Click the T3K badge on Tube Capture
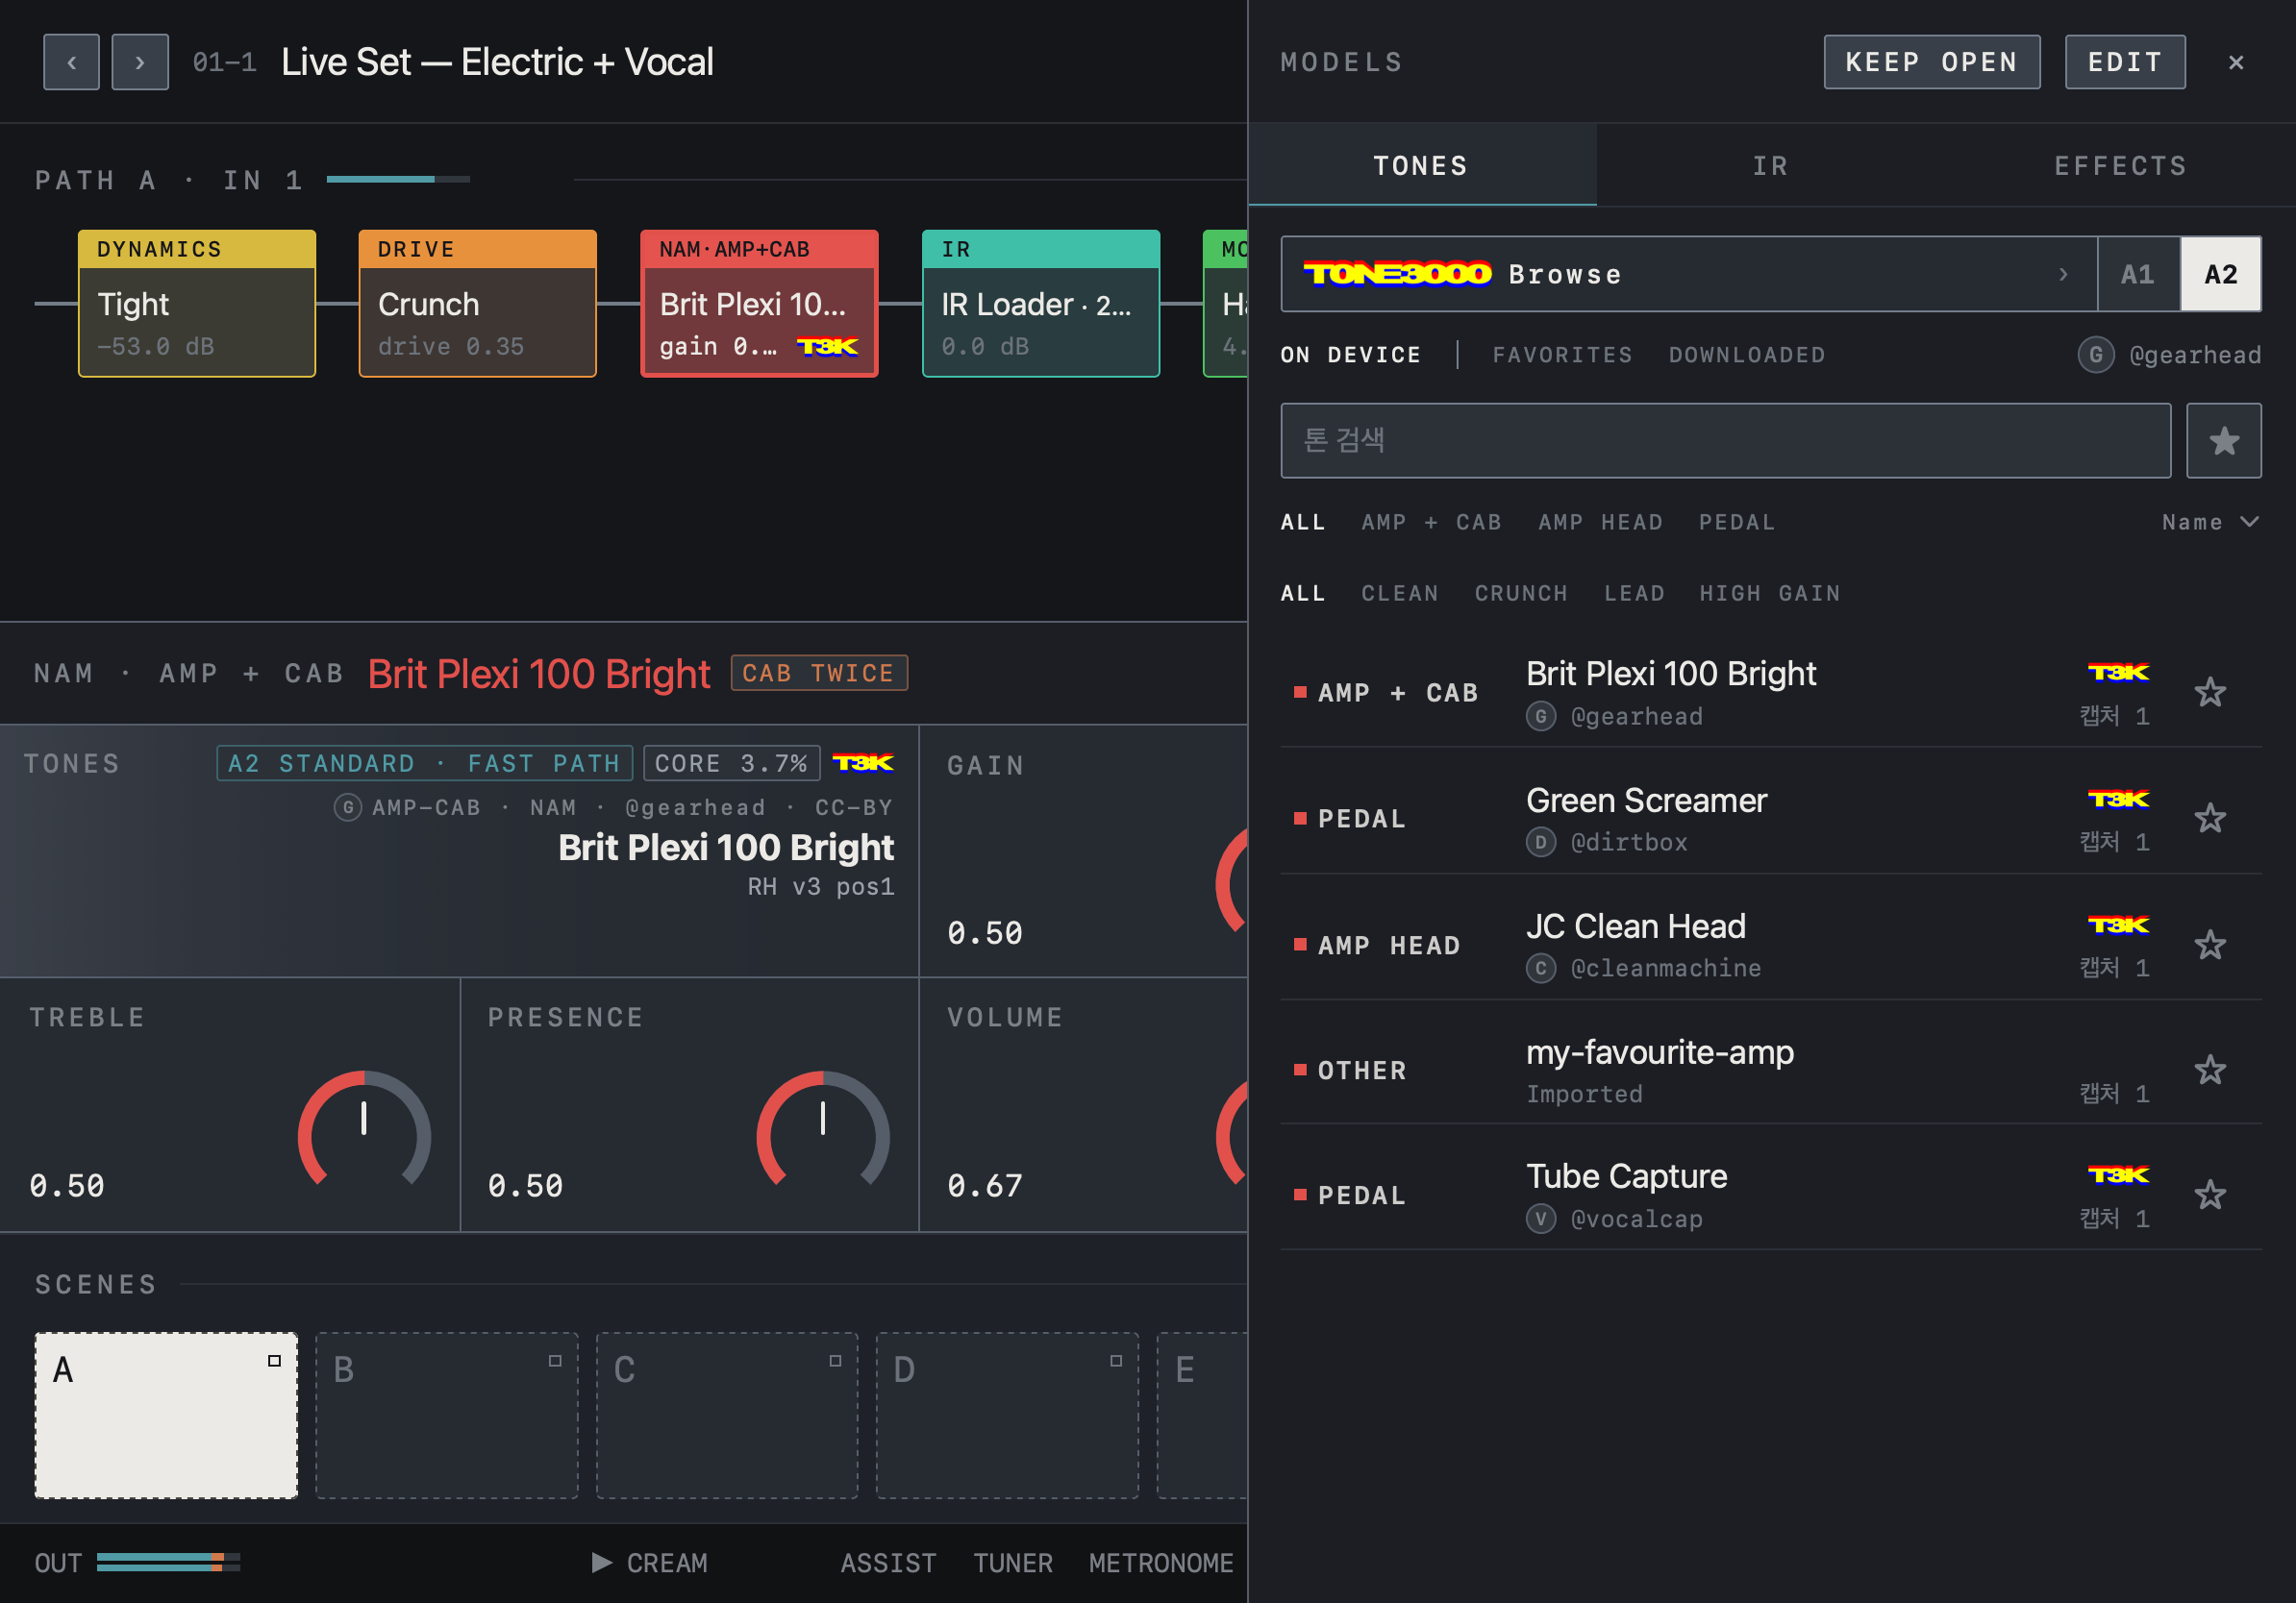The width and height of the screenshot is (2296, 1603). [x=2118, y=1174]
